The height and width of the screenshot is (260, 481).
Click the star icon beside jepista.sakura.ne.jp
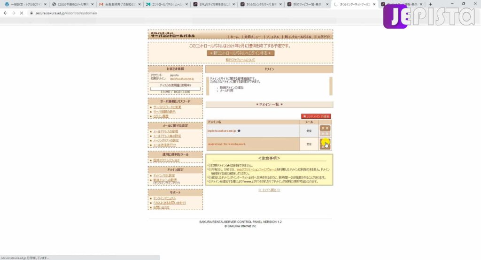pos(239,130)
